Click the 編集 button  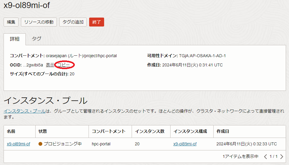[11, 22]
